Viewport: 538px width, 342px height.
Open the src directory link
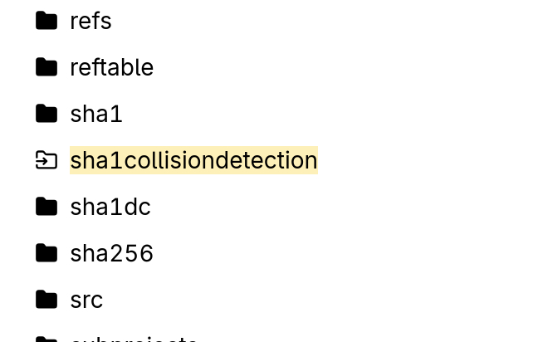pos(86,300)
